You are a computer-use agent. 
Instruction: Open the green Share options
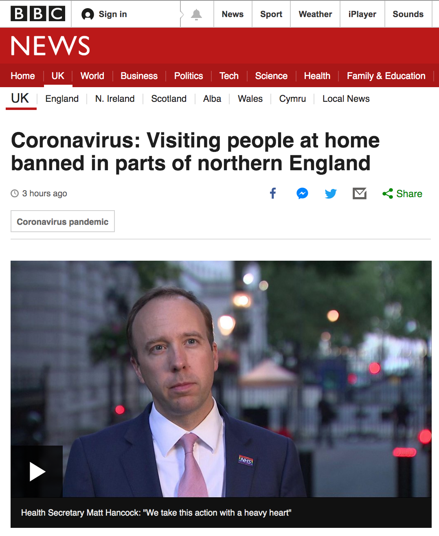pos(402,194)
